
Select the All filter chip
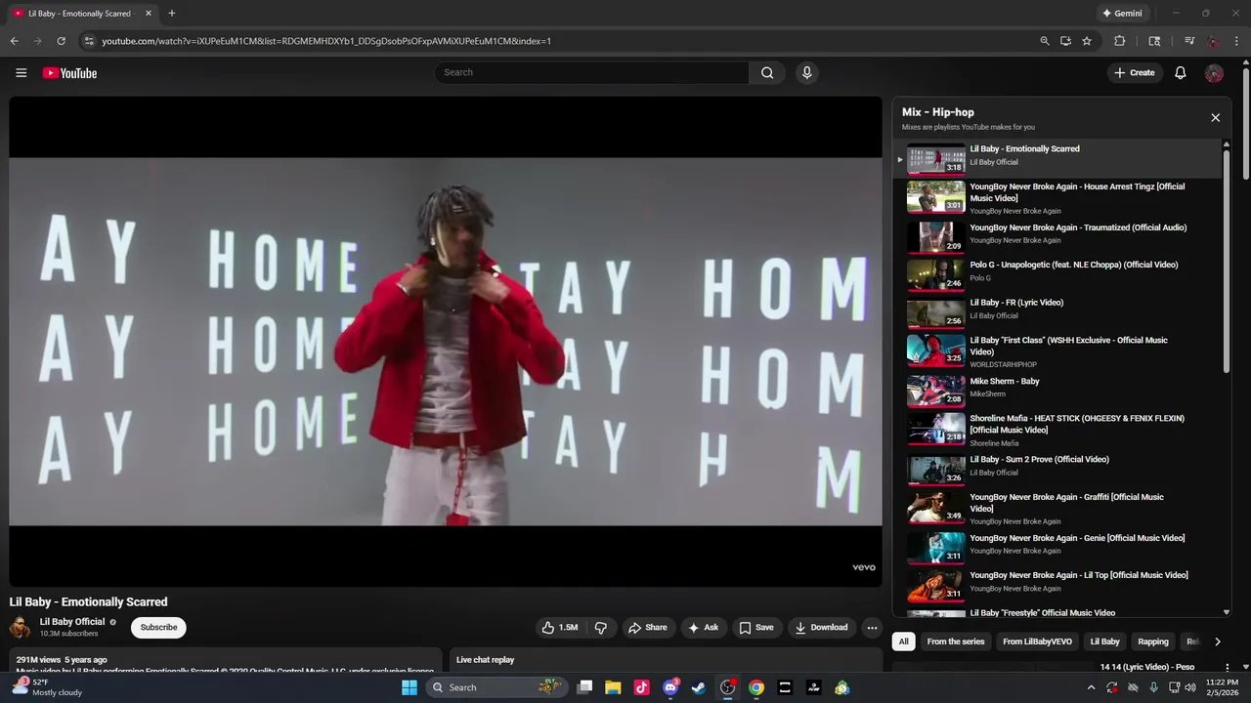click(904, 641)
